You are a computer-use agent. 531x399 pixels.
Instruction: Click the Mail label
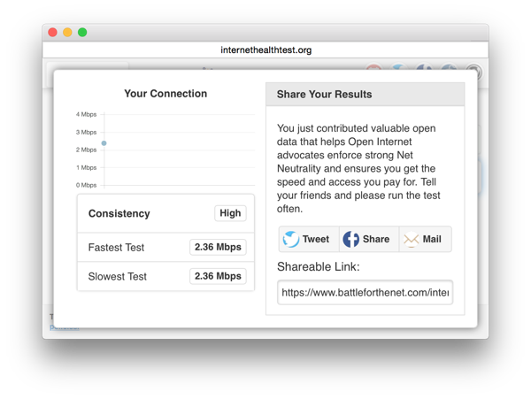432,239
